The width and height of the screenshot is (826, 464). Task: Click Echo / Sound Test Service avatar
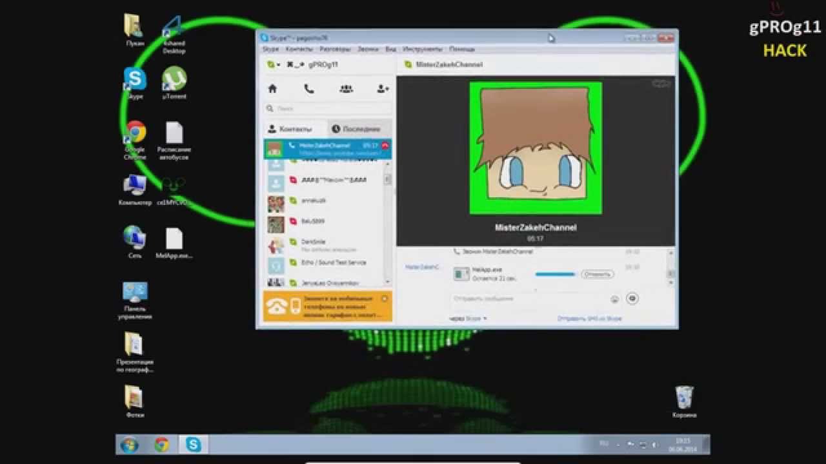(x=276, y=266)
